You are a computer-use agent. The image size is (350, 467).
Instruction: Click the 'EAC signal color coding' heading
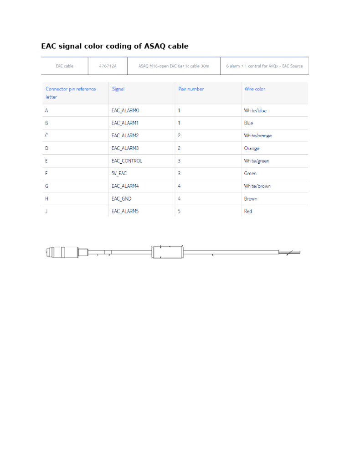(114, 46)
